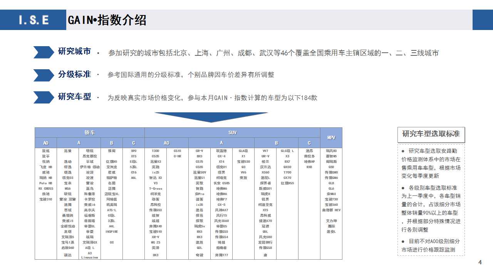Select the UR-V cell
This screenshot has height=277, width=493.
pos(265,157)
